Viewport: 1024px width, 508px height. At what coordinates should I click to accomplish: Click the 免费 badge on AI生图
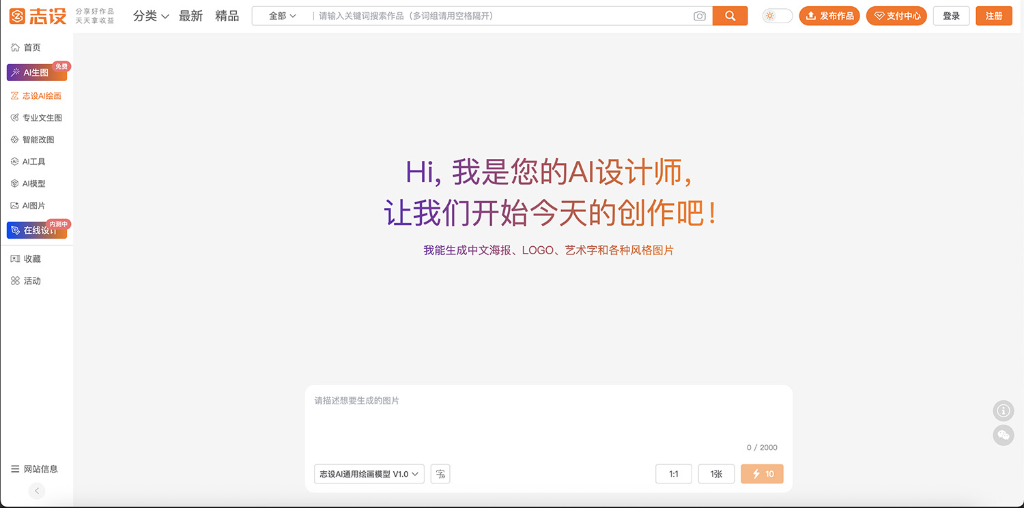61,66
